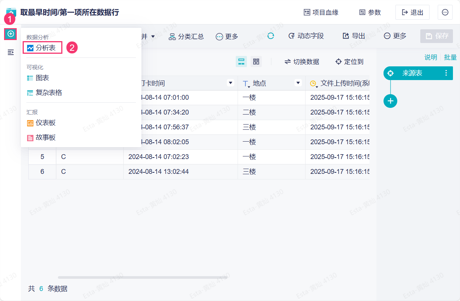Switch to table list view icon
Screen dimensions: 460x301
coord(241,62)
